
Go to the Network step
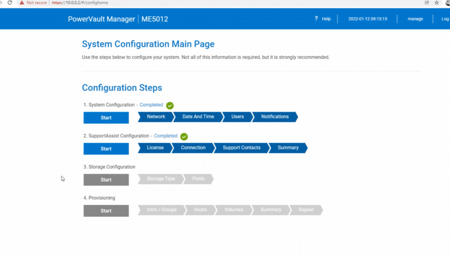pyautogui.click(x=156, y=117)
